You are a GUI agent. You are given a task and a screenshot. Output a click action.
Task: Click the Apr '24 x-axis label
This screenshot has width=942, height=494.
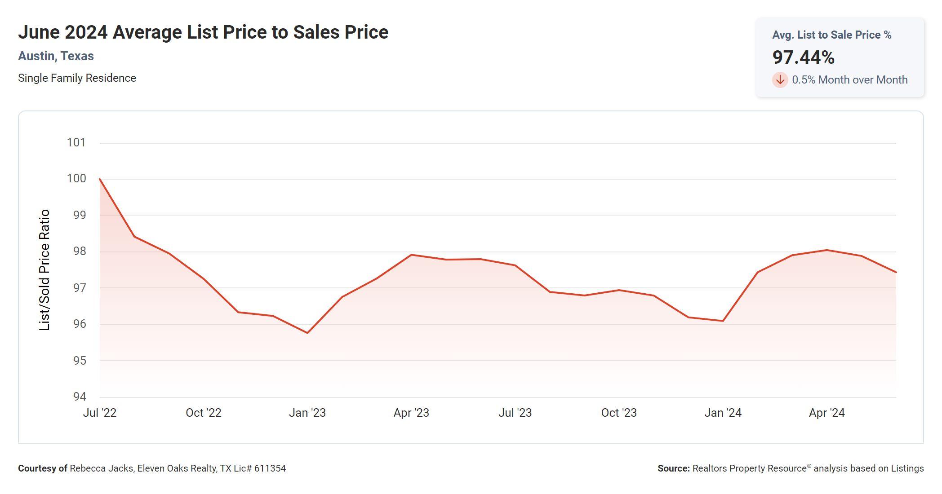[x=826, y=413]
